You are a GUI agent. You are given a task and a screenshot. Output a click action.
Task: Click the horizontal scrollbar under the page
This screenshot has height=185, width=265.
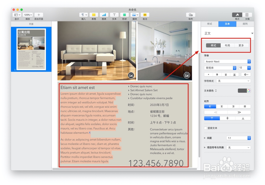125,169
